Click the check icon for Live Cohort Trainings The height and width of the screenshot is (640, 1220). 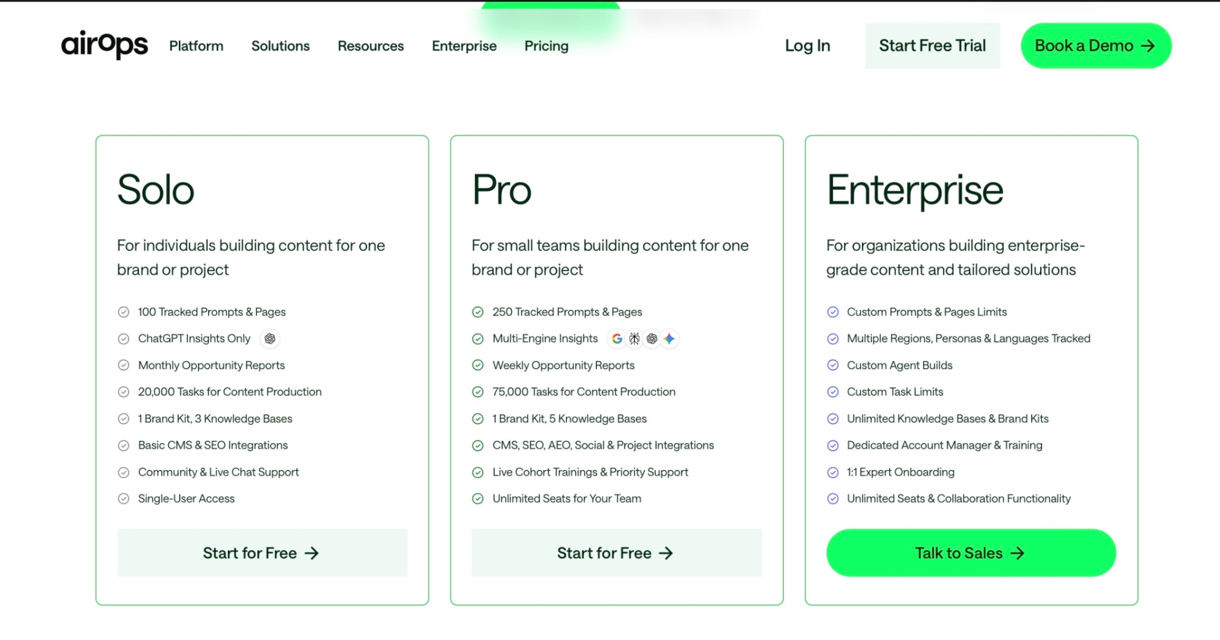pyautogui.click(x=478, y=473)
